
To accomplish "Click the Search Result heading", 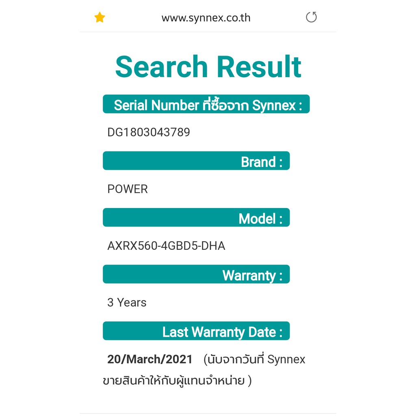I will pyautogui.click(x=208, y=67).
